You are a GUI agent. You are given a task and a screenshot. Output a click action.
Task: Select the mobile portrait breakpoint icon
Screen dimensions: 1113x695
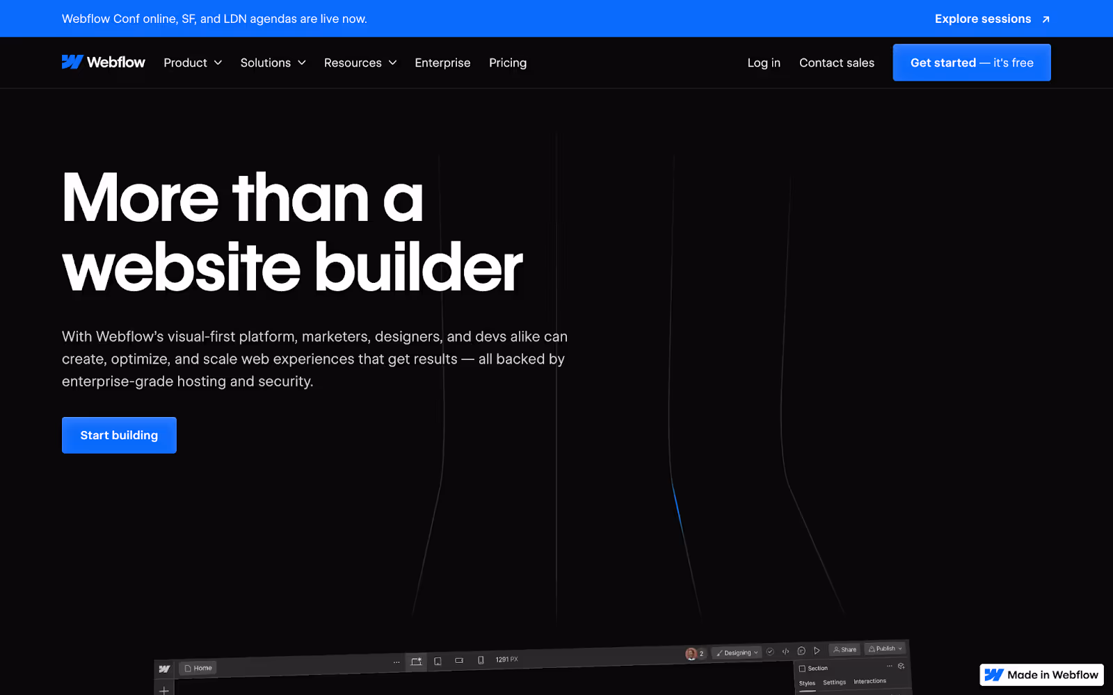[481, 660]
